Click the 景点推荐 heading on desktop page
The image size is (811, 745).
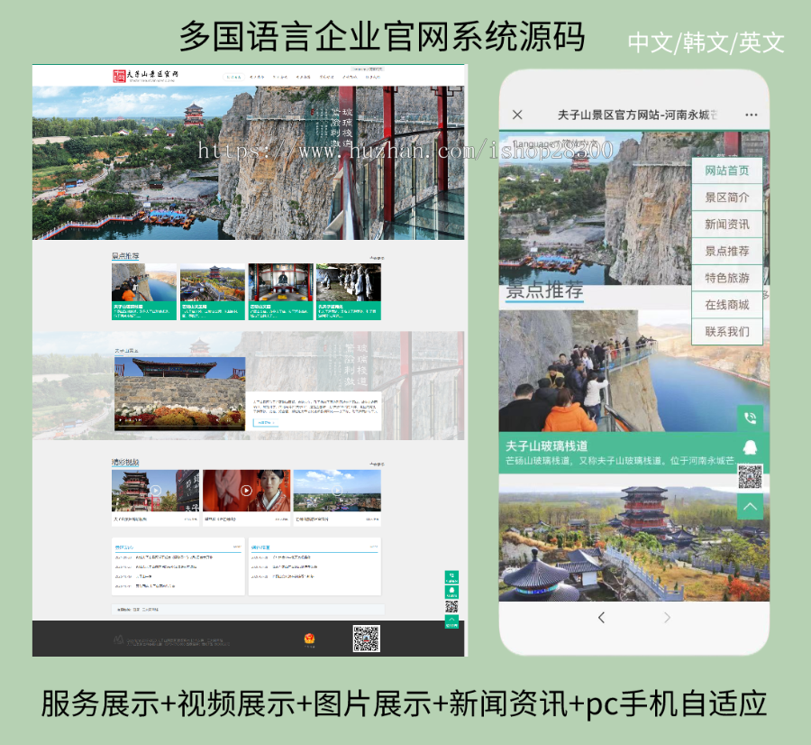point(125,256)
